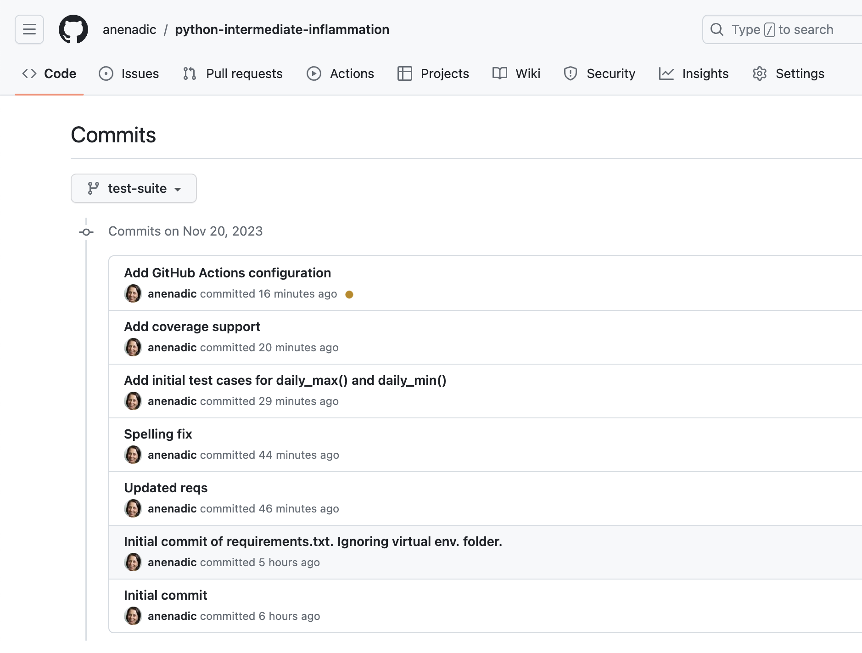Click the pending status indicator on Add GitHub Actions configuration
The height and width of the screenshot is (653, 862).
point(350,294)
